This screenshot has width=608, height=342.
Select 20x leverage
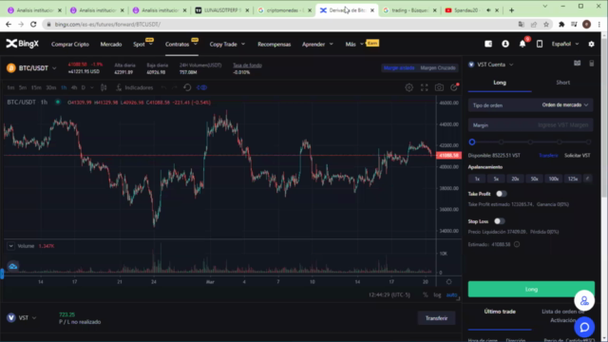point(515,179)
